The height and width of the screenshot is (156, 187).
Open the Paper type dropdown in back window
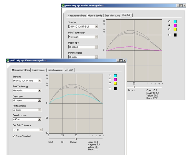coord(83,47)
